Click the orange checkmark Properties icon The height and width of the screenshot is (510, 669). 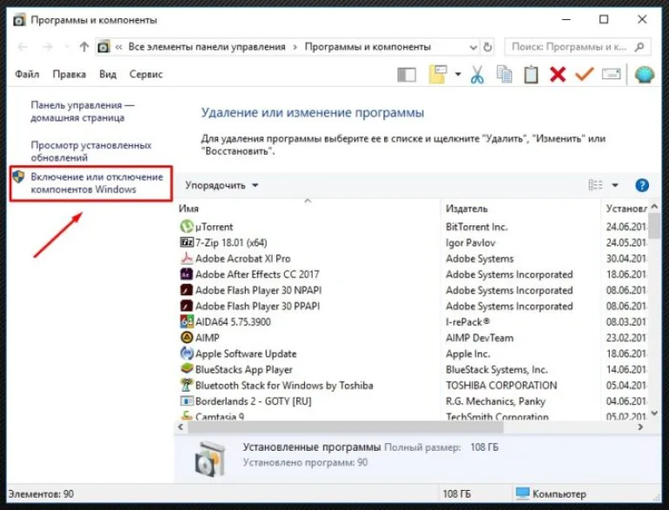585,74
